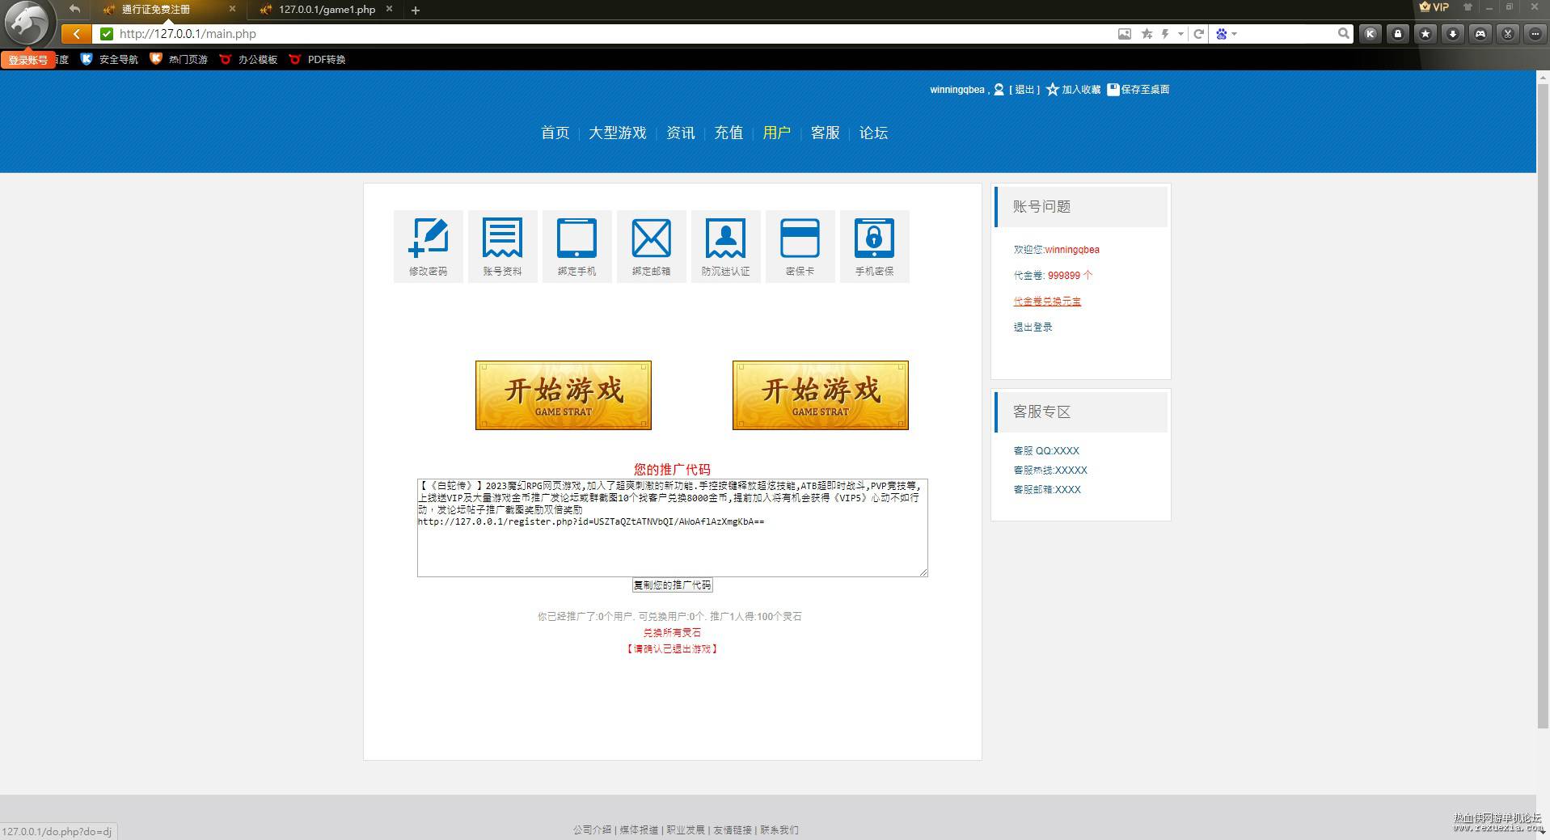Expand the address bar dropdown arrow
The image size is (1550, 840).
[1181, 34]
